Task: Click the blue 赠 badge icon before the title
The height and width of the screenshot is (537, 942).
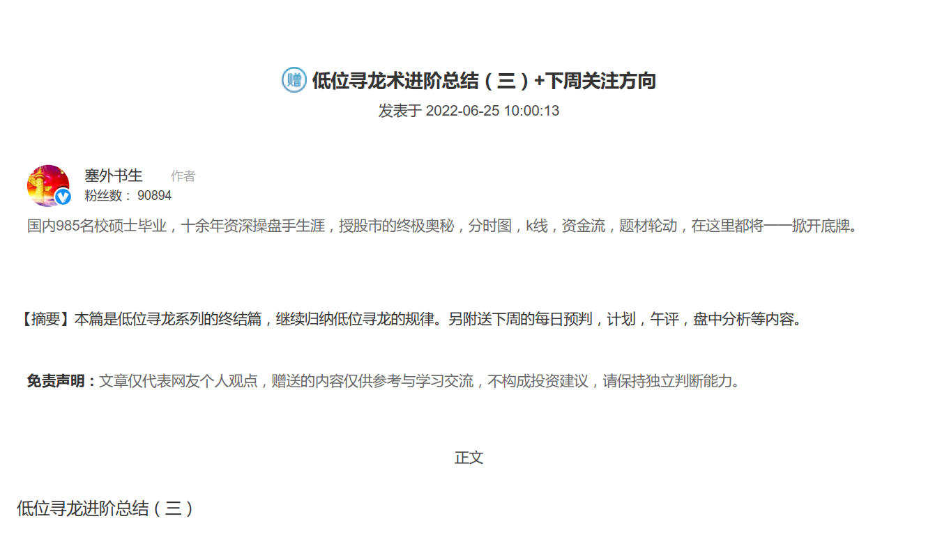Action: (x=293, y=79)
